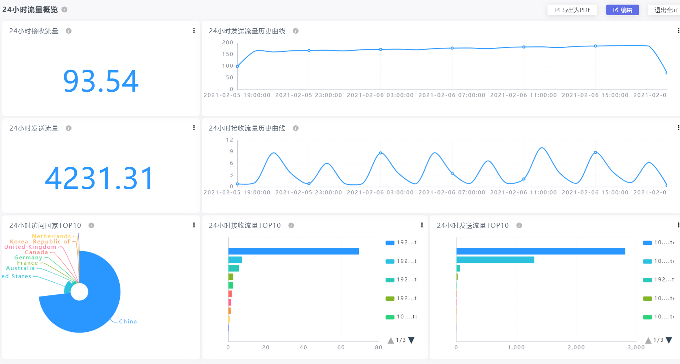
Task: Click the longest blue bar in 接收流量TOP10
Action: pos(294,251)
